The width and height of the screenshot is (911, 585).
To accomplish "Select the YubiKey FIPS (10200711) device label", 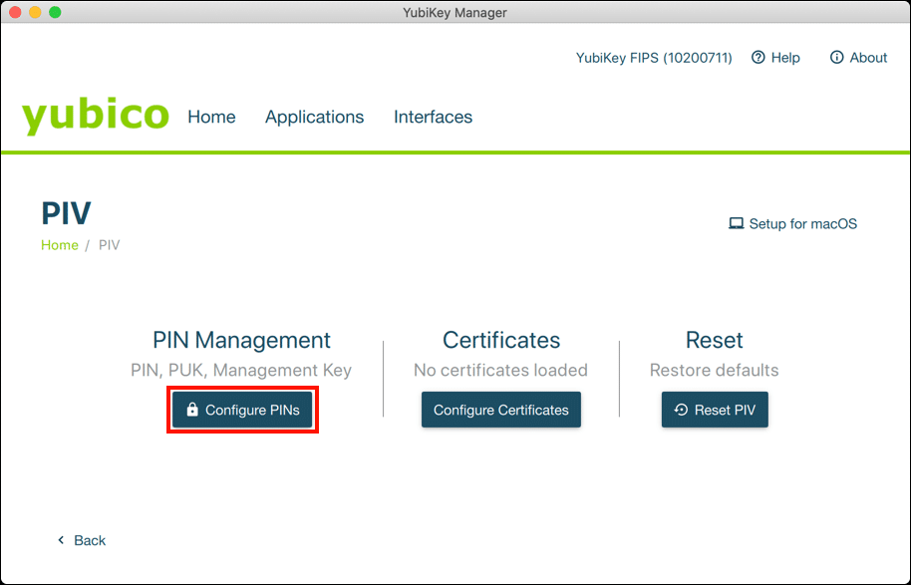I will tap(654, 58).
